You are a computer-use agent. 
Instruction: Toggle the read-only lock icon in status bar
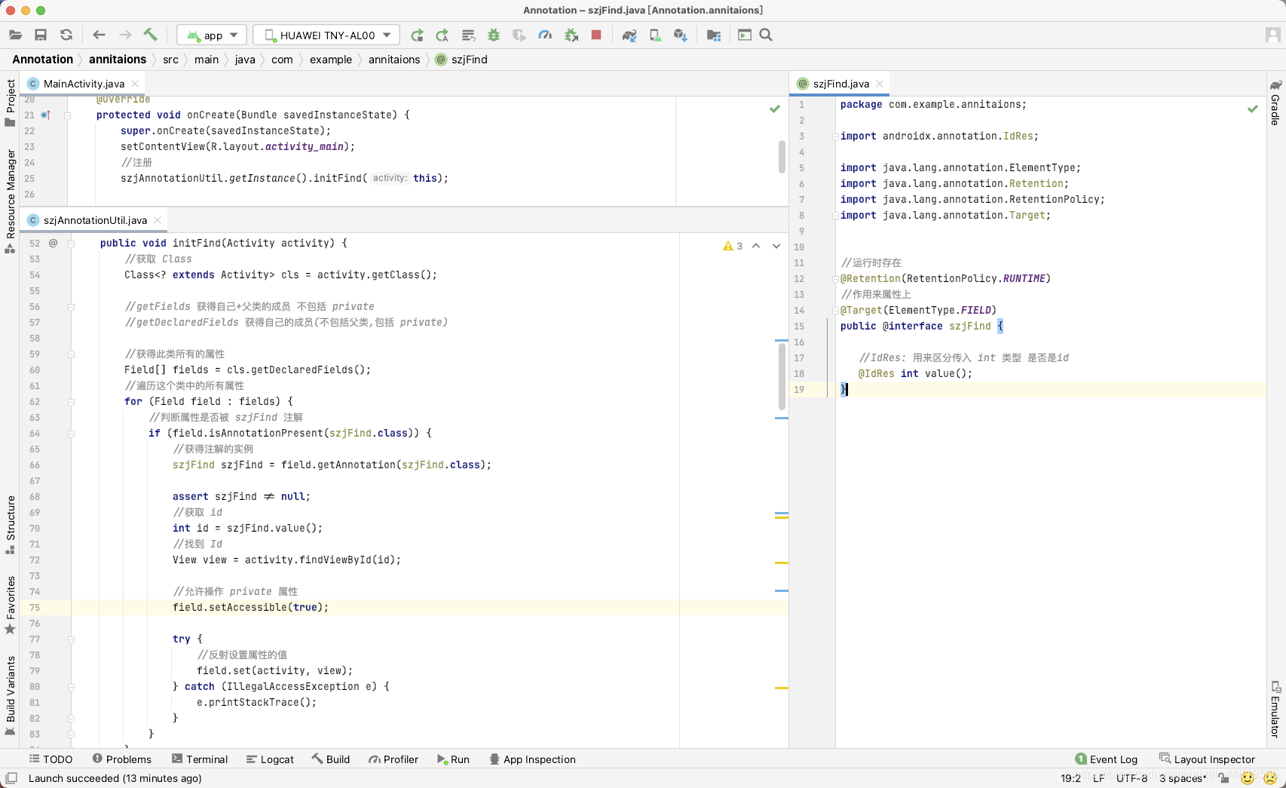[x=1223, y=778]
